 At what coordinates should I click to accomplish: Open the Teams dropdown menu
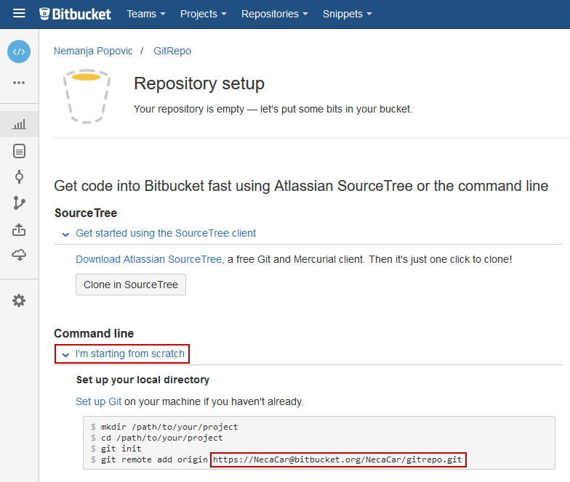(x=145, y=14)
